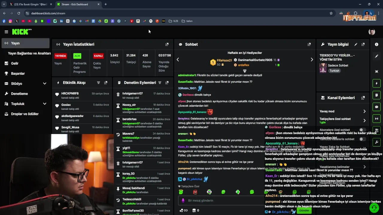Toggle Abonelere özel sohbet switch
Image resolution: width=383 pixels, height=215 pixels.
[x=362, y=130]
